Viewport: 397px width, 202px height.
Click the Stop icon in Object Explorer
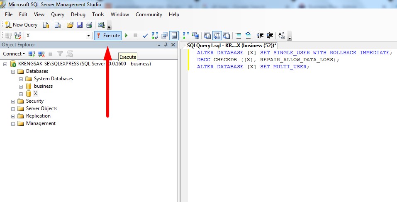tap(50, 54)
